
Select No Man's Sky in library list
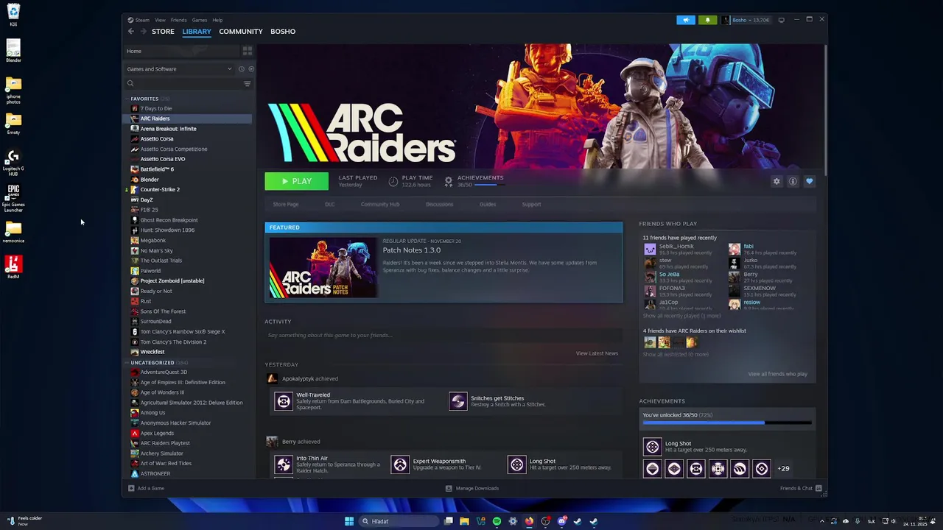(x=156, y=250)
